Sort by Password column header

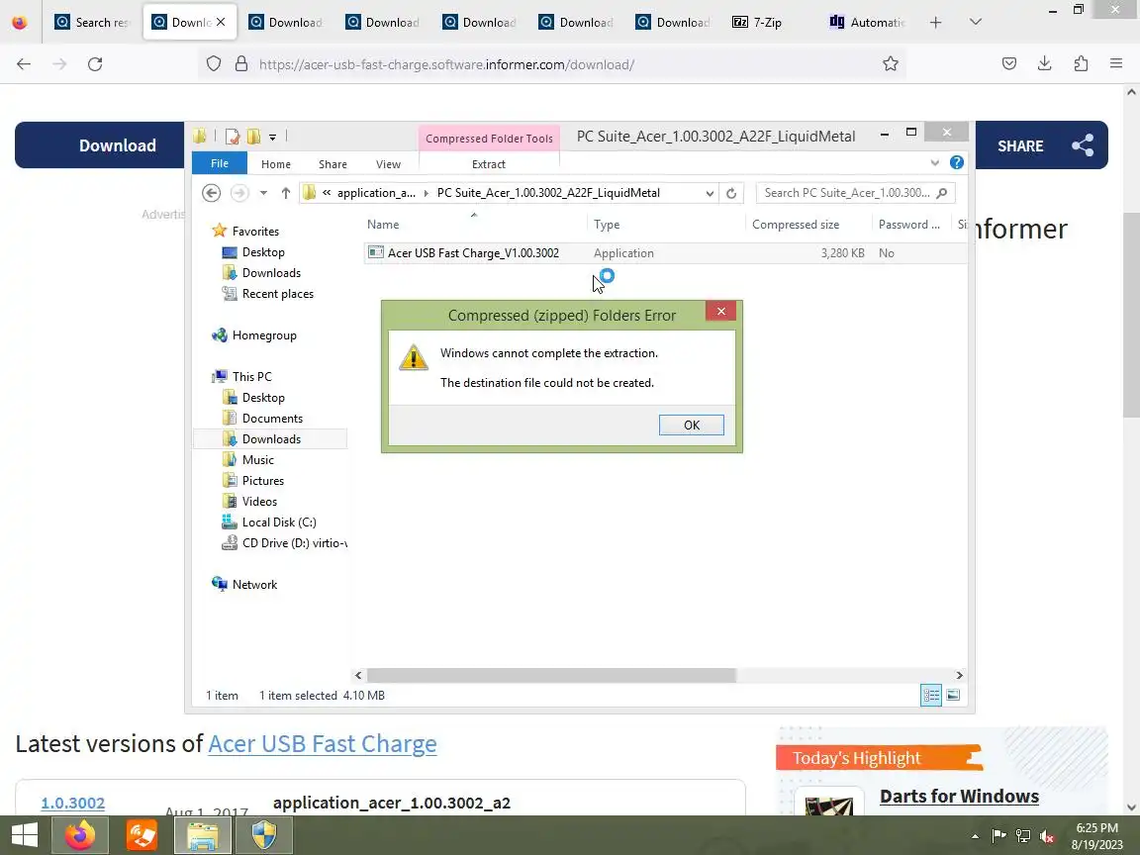click(x=911, y=225)
